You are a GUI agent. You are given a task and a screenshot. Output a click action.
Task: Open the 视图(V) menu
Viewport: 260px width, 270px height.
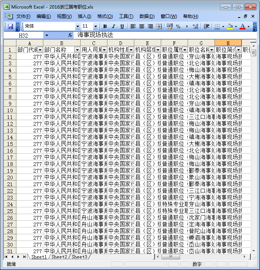click(64, 16)
